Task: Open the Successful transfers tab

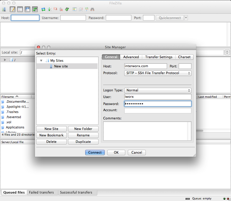Action: tap(78, 193)
